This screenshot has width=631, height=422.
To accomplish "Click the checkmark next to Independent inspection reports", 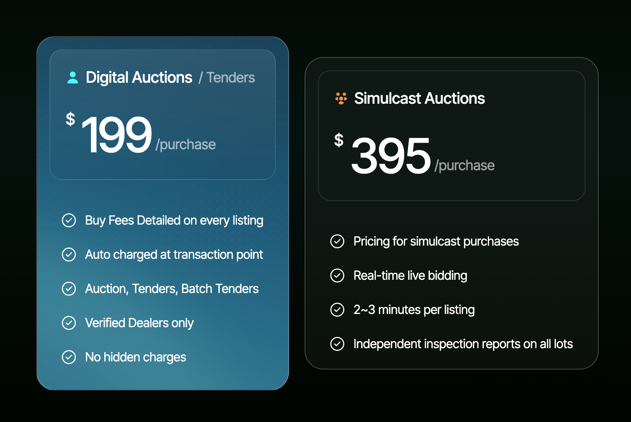I will pos(338,344).
